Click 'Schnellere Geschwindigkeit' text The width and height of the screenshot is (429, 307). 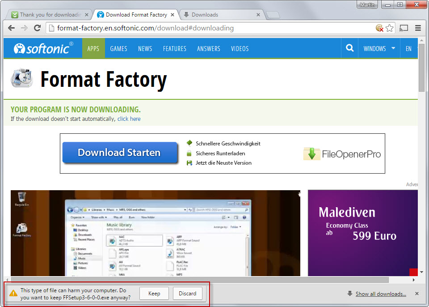click(228, 144)
